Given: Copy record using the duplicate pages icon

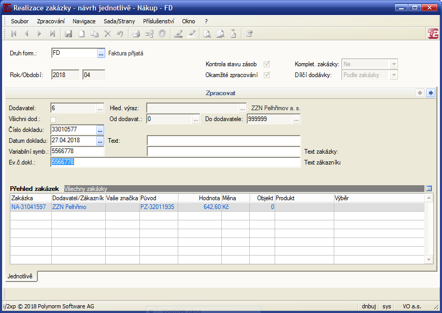Looking at the screenshot, I should click(x=94, y=34).
